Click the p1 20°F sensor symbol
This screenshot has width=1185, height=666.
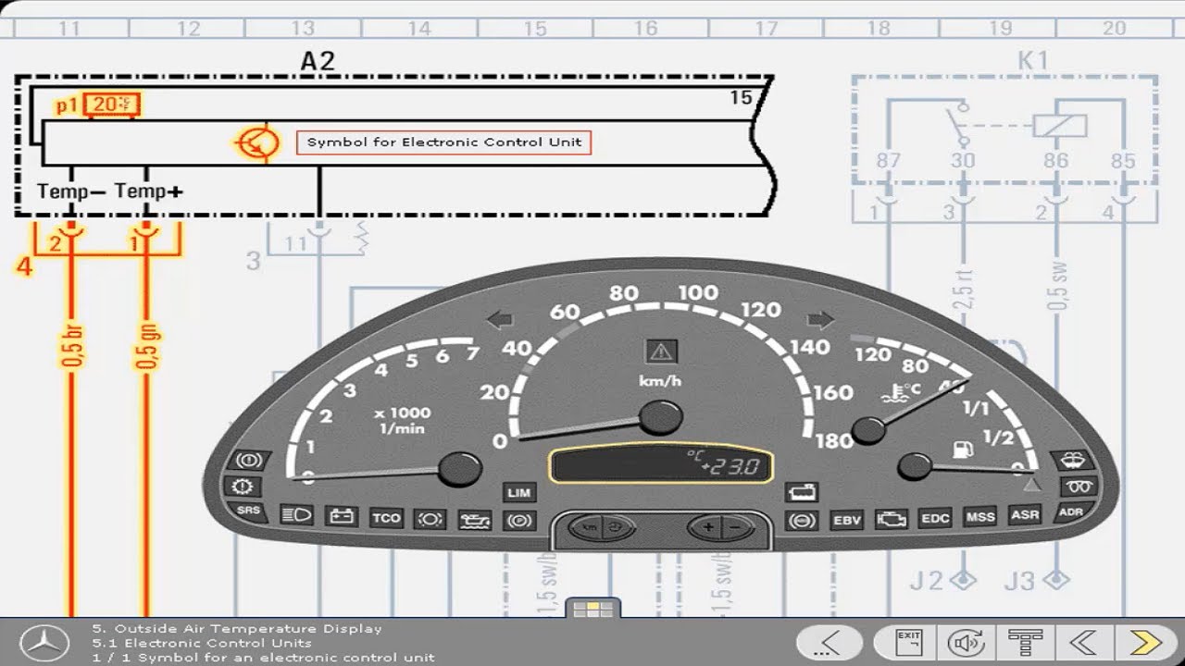(x=111, y=105)
